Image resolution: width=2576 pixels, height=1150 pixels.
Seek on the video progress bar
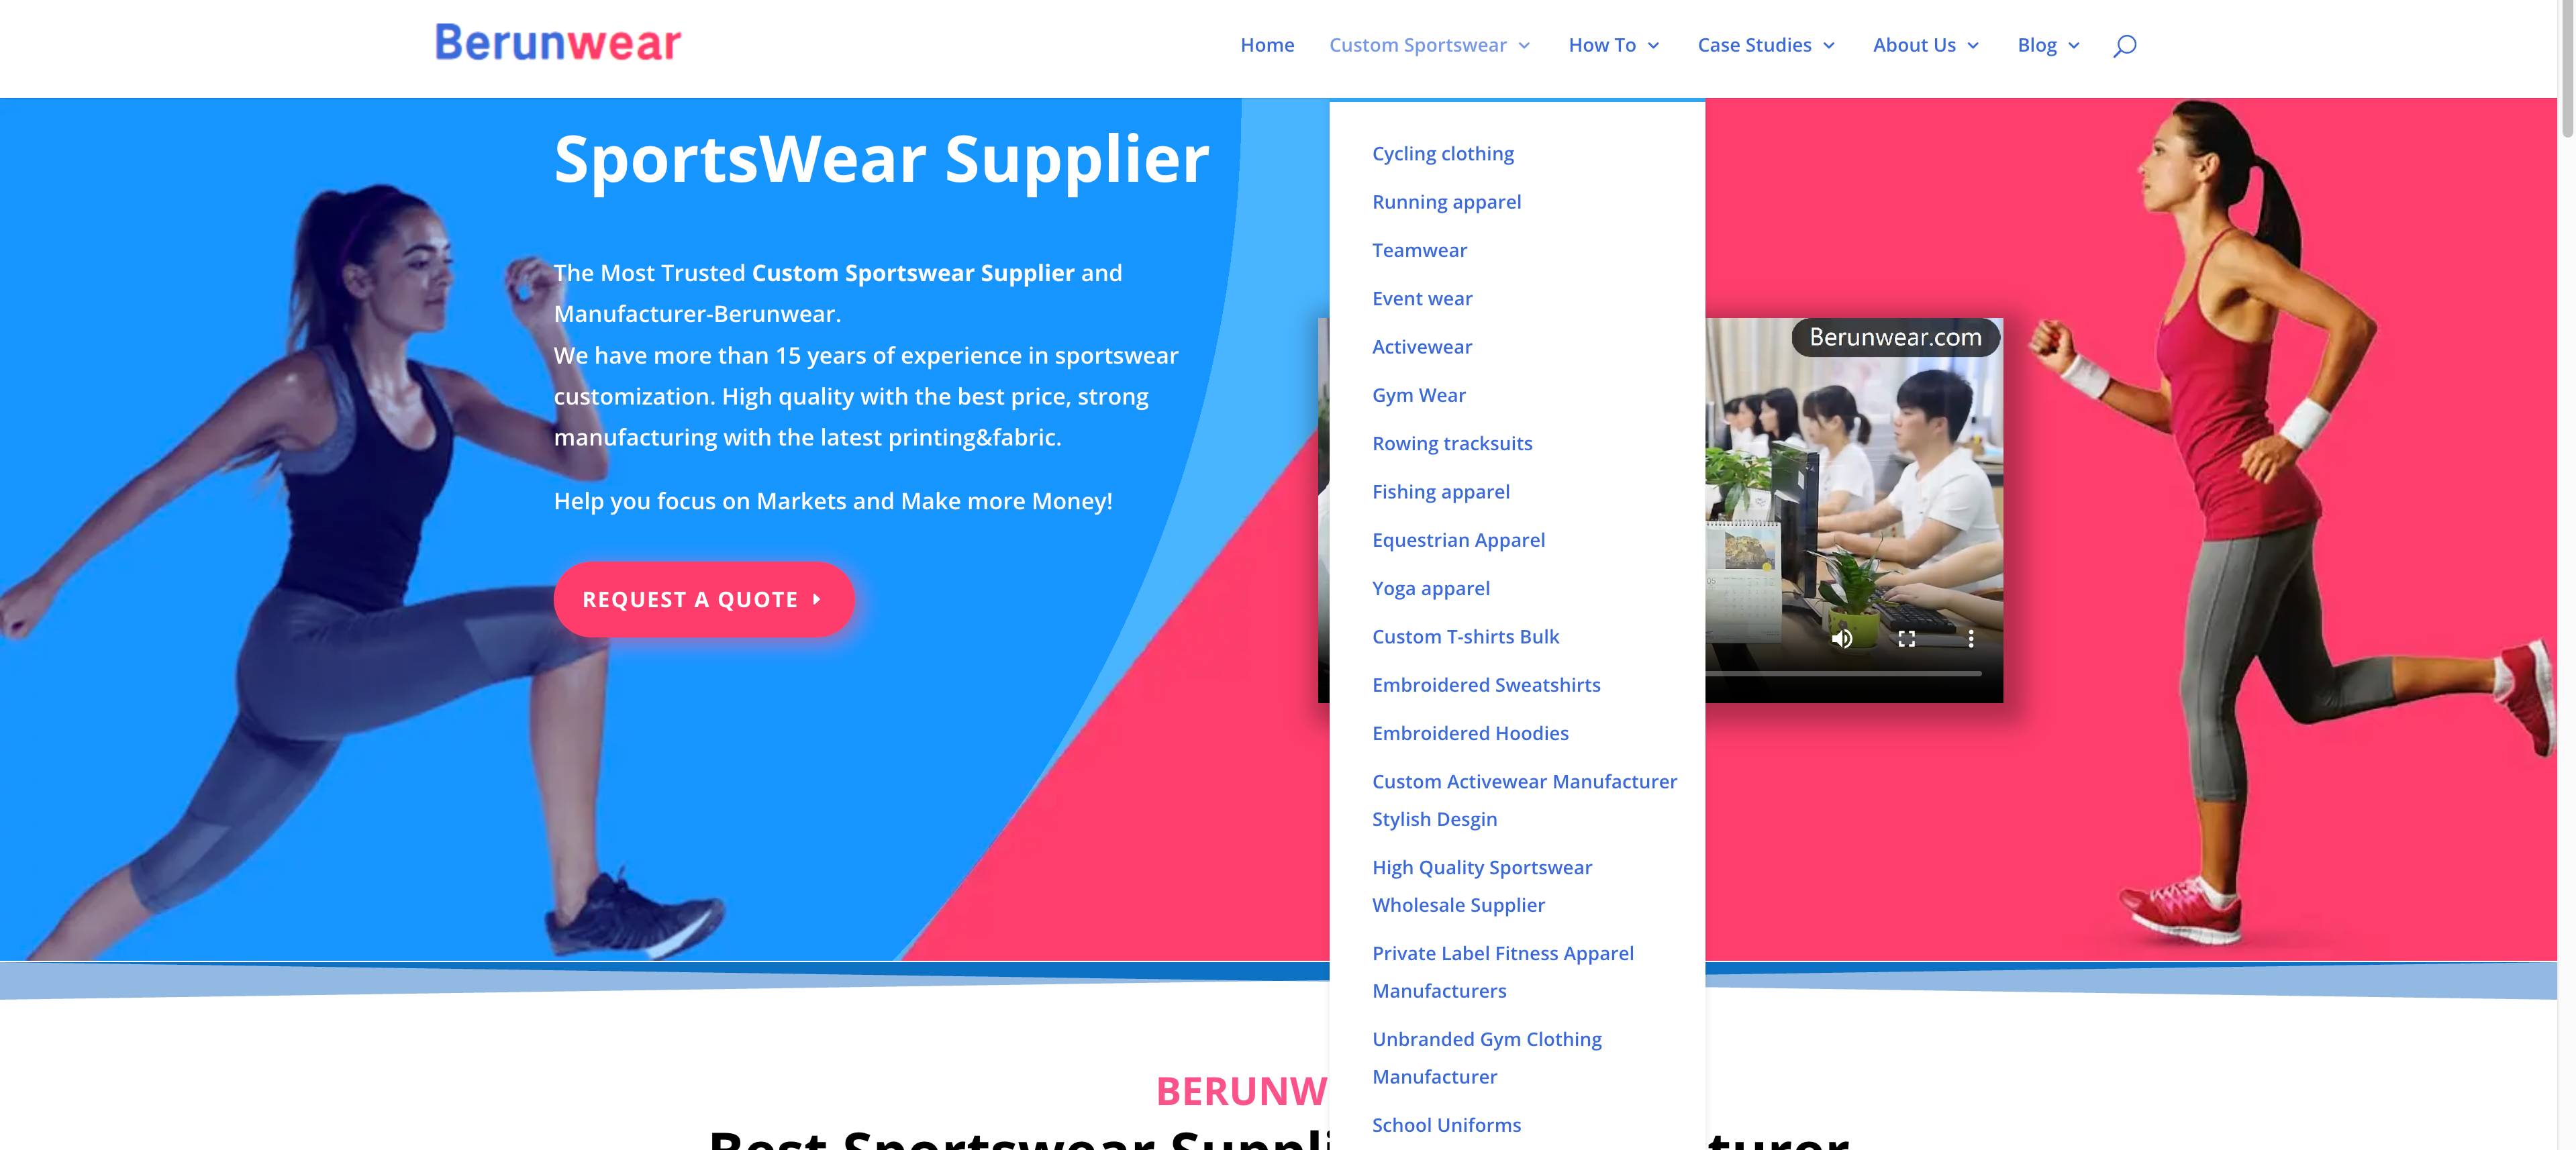1843,674
